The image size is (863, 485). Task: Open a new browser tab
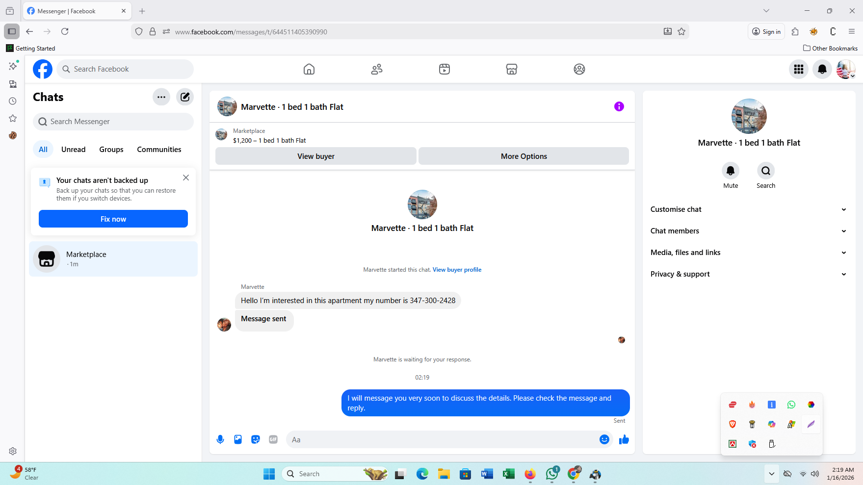tap(142, 11)
